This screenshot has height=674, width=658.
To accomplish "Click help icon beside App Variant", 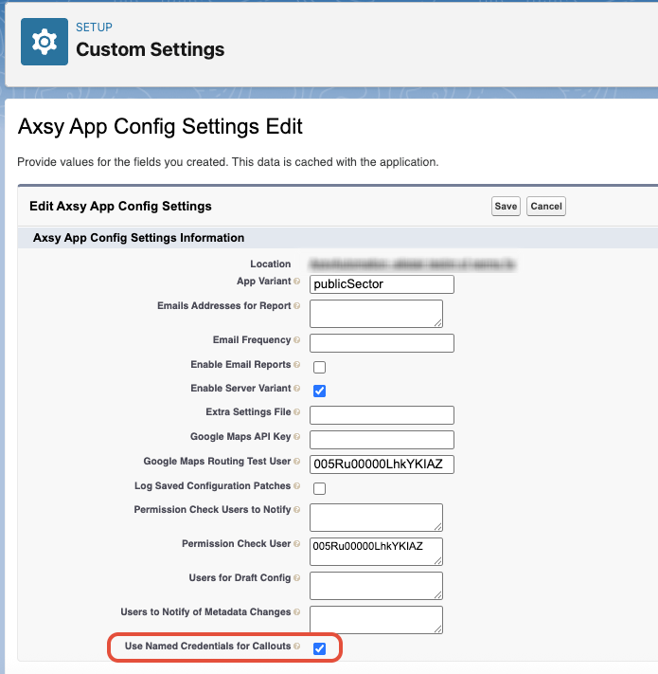I will [296, 282].
